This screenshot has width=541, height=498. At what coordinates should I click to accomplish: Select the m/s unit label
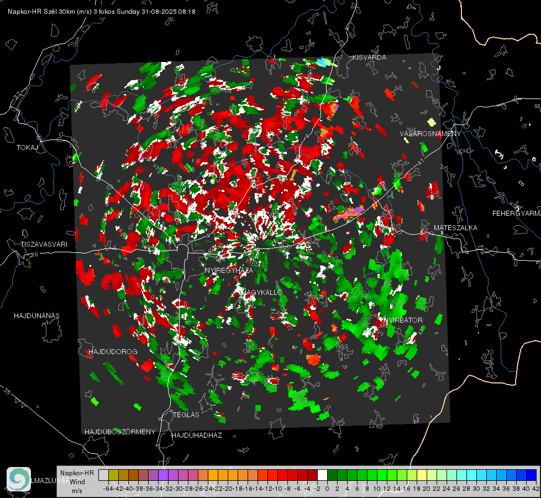pos(77,491)
